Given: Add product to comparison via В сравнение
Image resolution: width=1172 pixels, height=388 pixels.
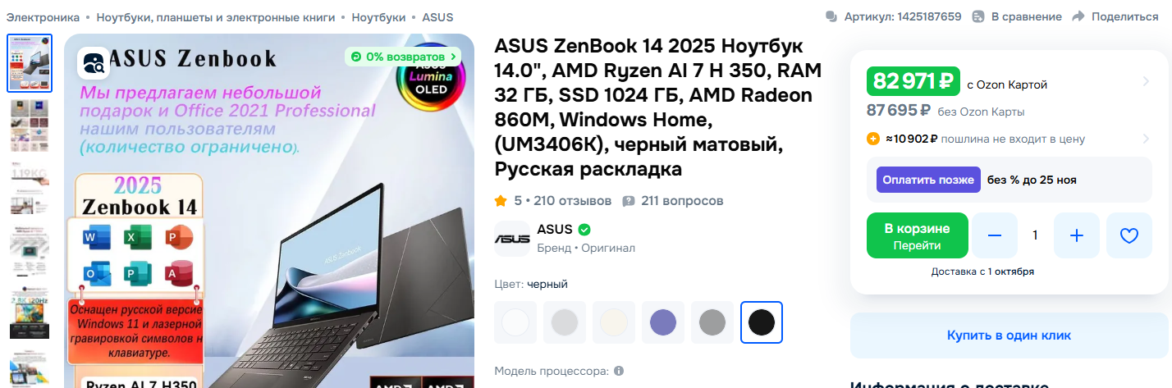Looking at the screenshot, I should 1017,16.
